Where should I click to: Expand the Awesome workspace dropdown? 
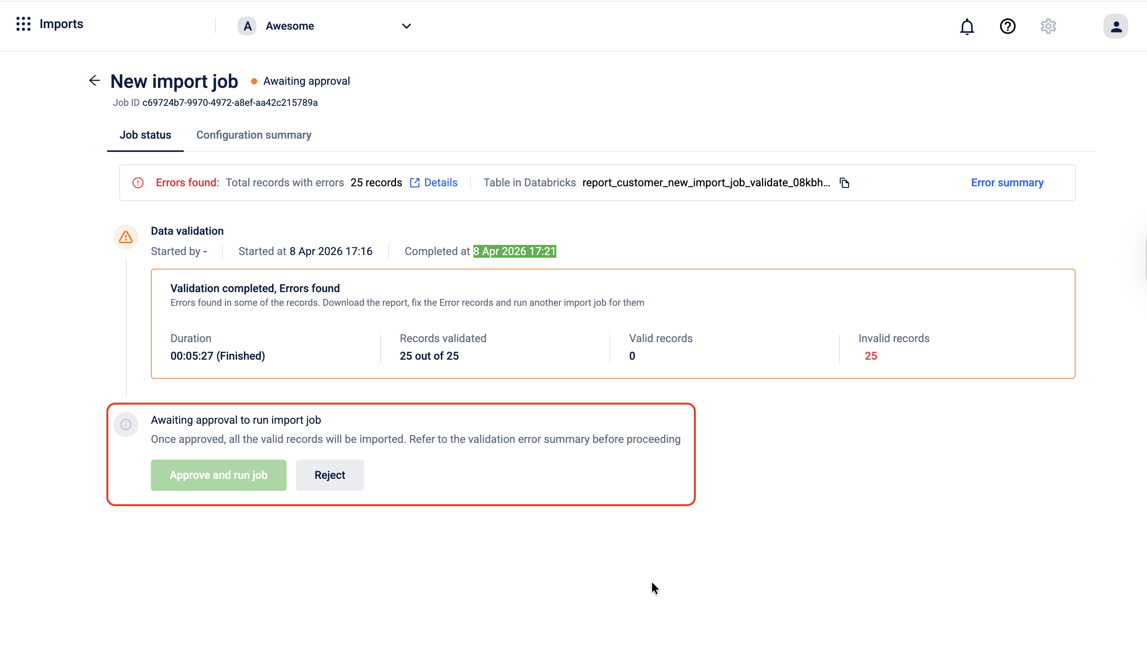coord(406,27)
